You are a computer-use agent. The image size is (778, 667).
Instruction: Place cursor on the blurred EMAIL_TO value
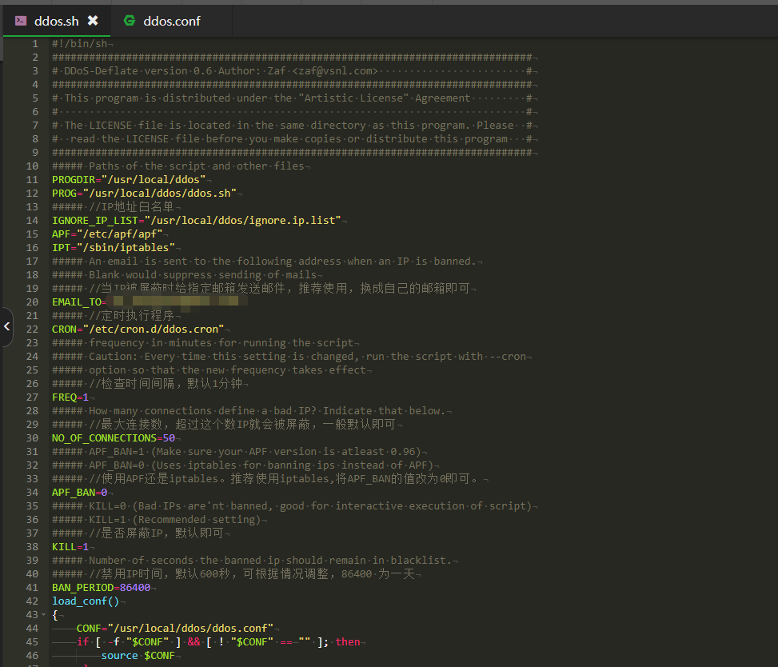(176, 302)
